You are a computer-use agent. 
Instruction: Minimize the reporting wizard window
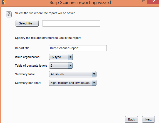coord(136,2)
